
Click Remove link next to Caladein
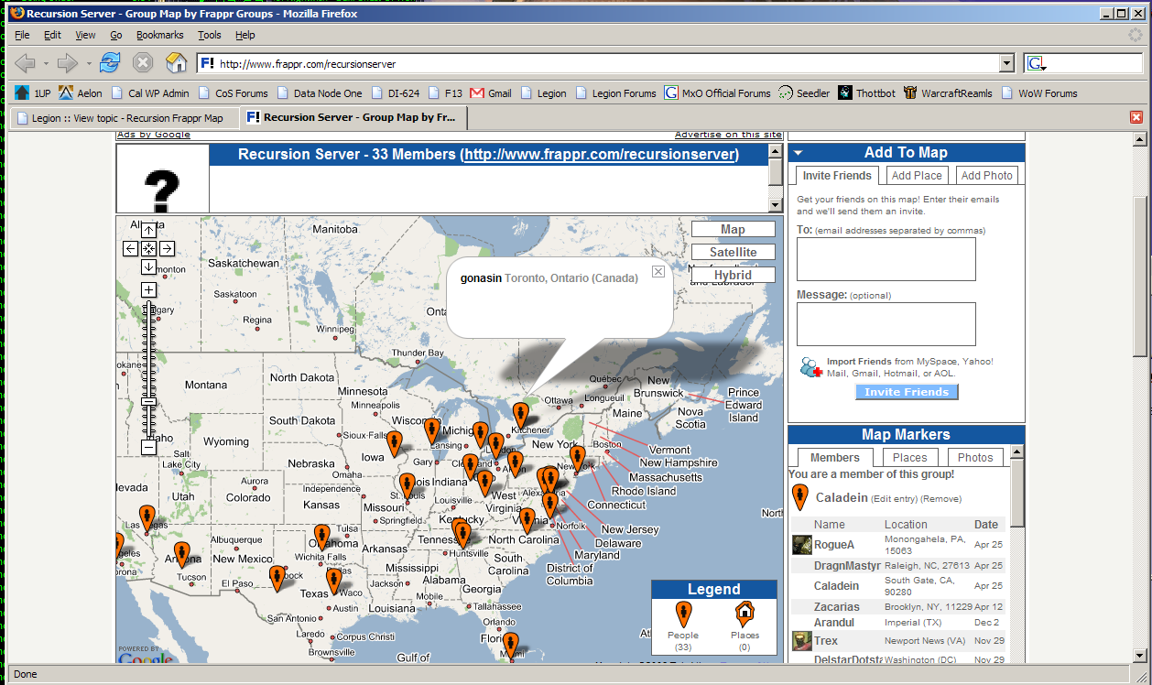pos(941,499)
